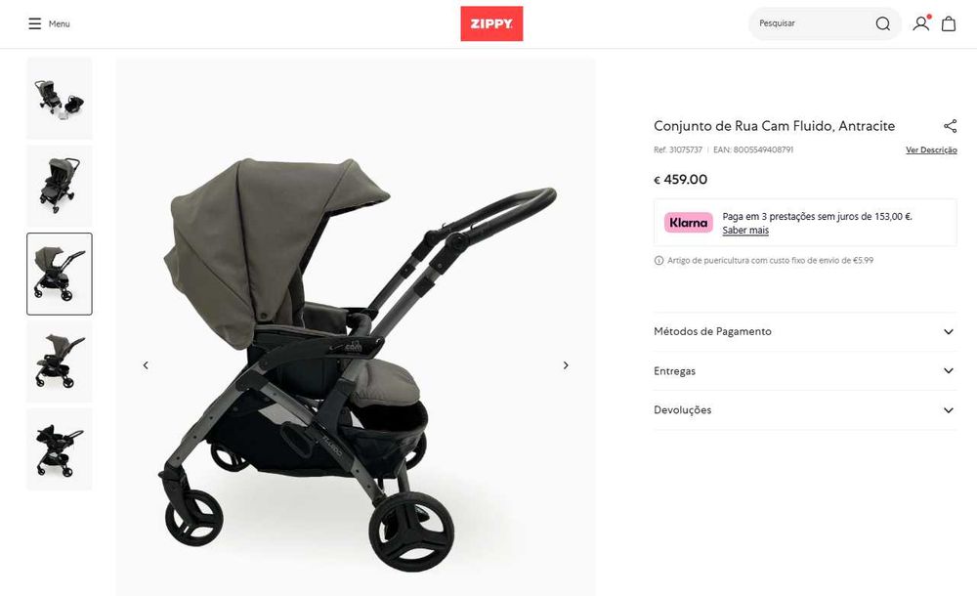Select last thumbnail with car seat

pos(60,448)
